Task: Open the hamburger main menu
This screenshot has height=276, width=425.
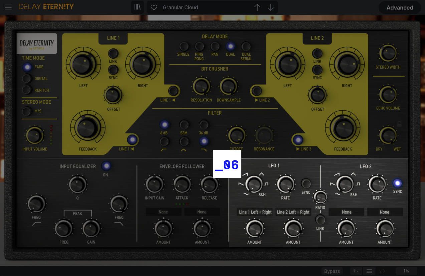Action: click(8, 7)
